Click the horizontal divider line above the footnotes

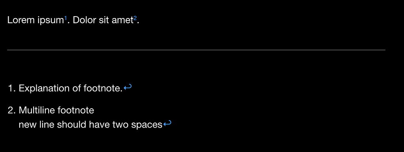pyautogui.click(x=196, y=50)
